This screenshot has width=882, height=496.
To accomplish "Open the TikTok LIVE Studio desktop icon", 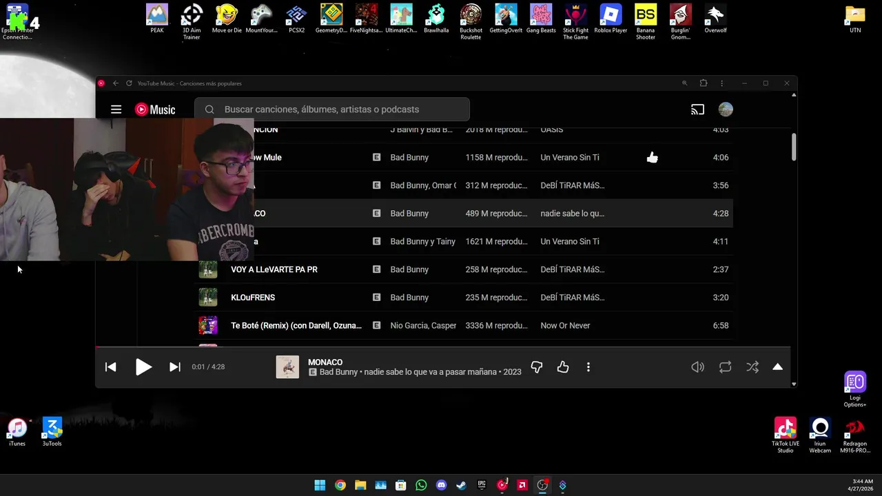I will [x=786, y=435].
